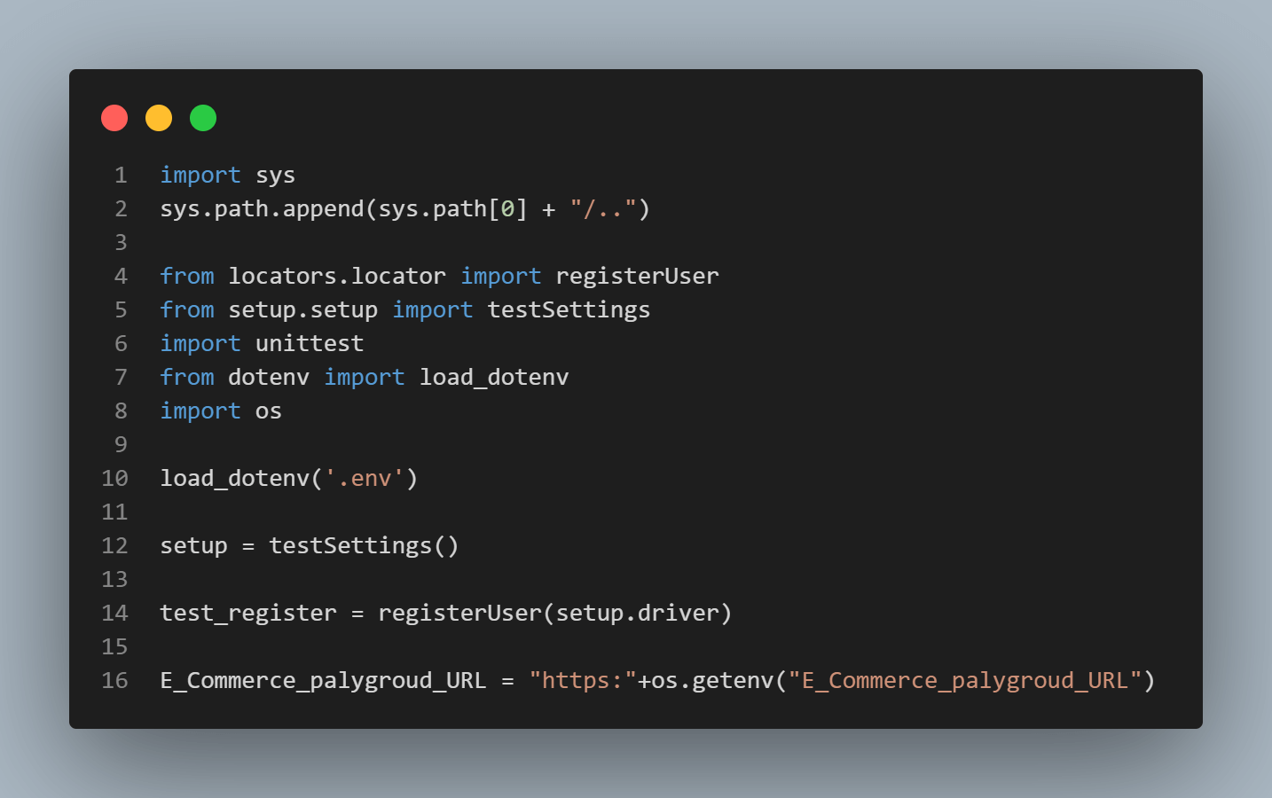The width and height of the screenshot is (1272, 798).
Task: Click line number 10
Action: (114, 479)
